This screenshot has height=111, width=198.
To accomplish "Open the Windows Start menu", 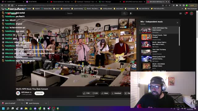I will (x=3, y=109).
